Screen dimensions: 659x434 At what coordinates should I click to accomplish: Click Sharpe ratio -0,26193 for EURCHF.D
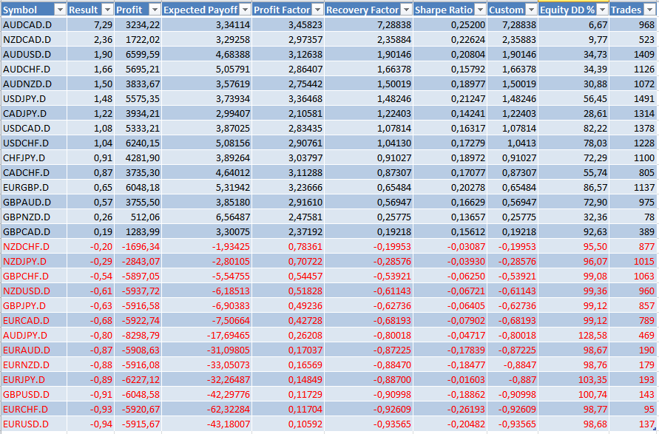(x=466, y=409)
